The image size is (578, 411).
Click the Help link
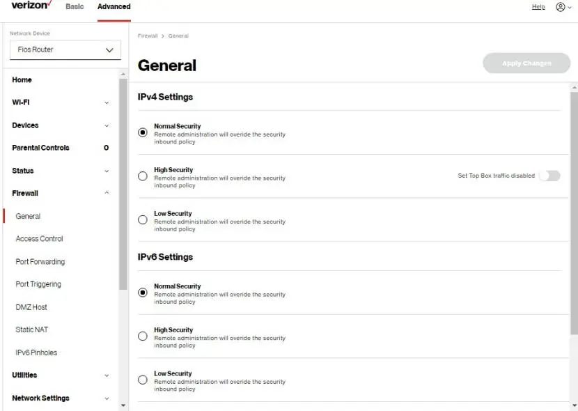click(537, 6)
